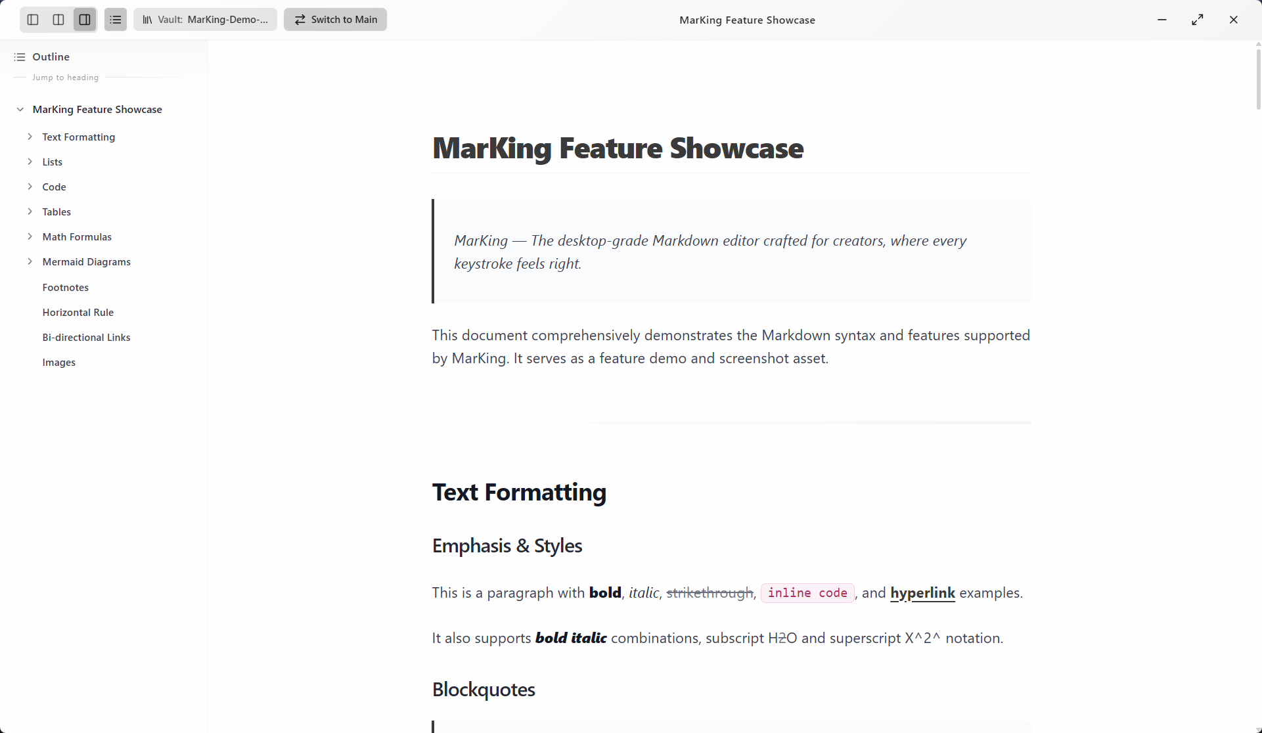The width and height of the screenshot is (1262, 733).
Task: Click the Outline panel header icon
Action: click(x=20, y=57)
